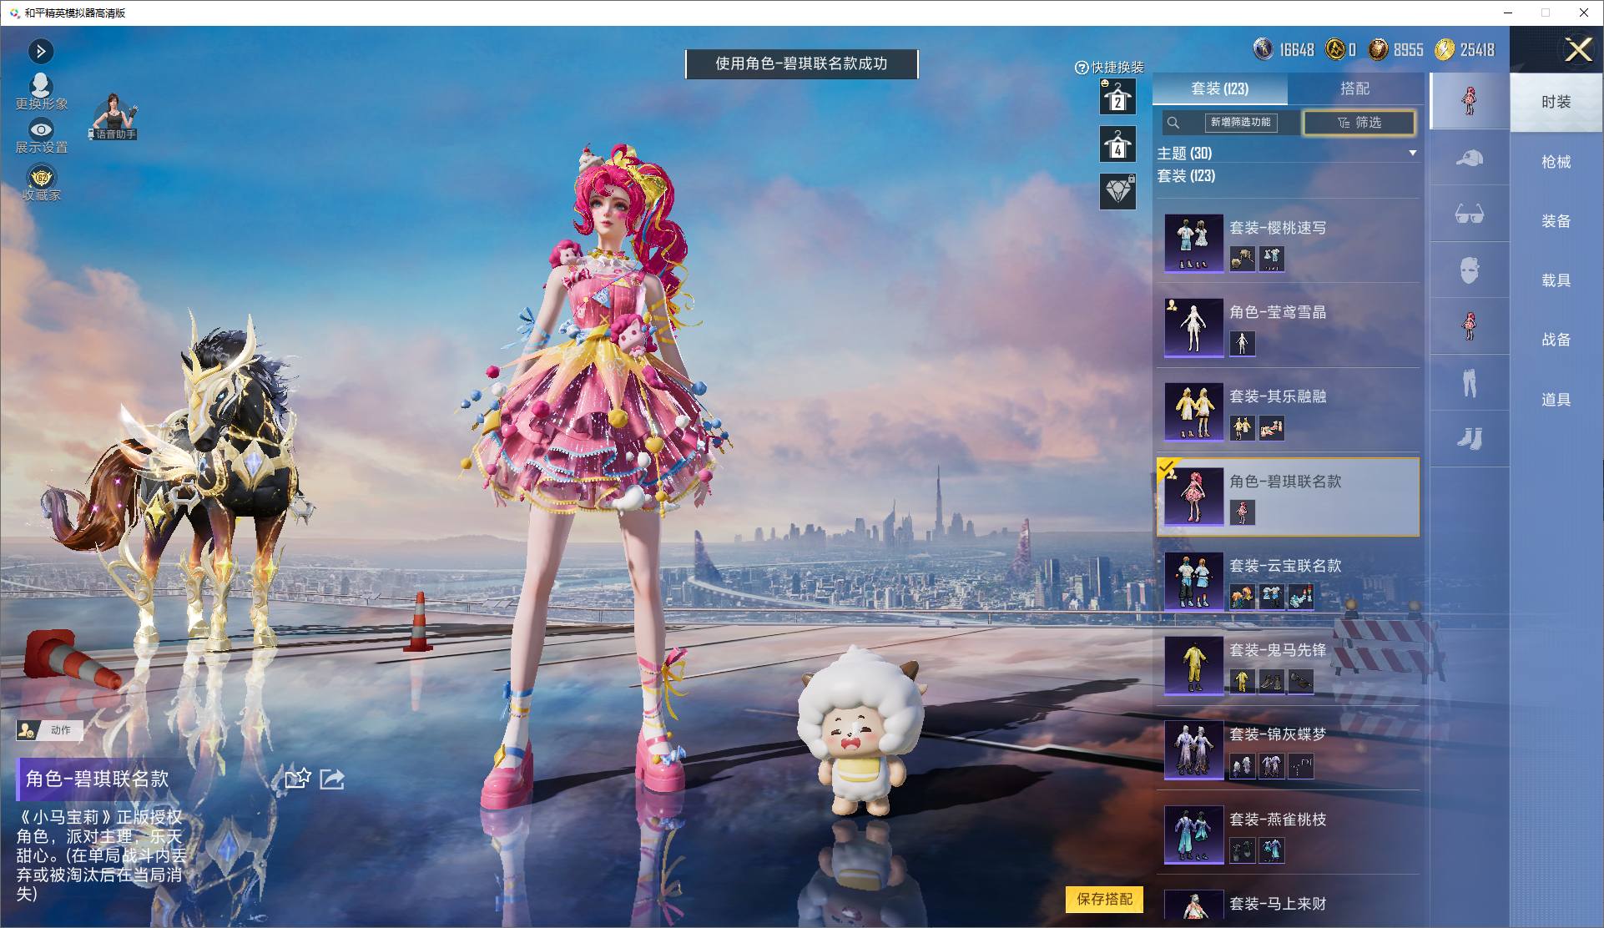Expand the 主题 (30) dropdown arrow
This screenshot has height=928, width=1604.
[1412, 153]
